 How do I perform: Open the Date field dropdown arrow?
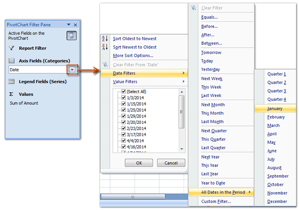[73, 70]
